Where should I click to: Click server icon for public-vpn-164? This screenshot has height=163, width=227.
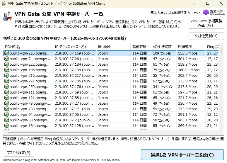[7, 126]
